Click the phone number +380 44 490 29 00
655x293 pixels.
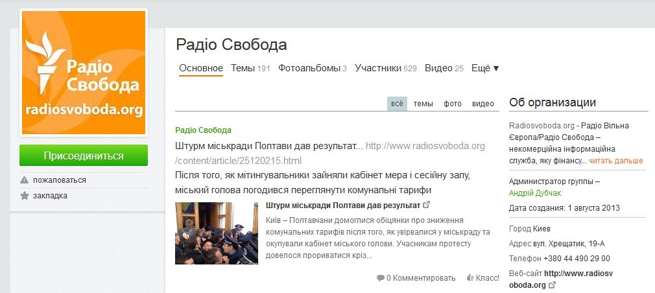pos(577,259)
